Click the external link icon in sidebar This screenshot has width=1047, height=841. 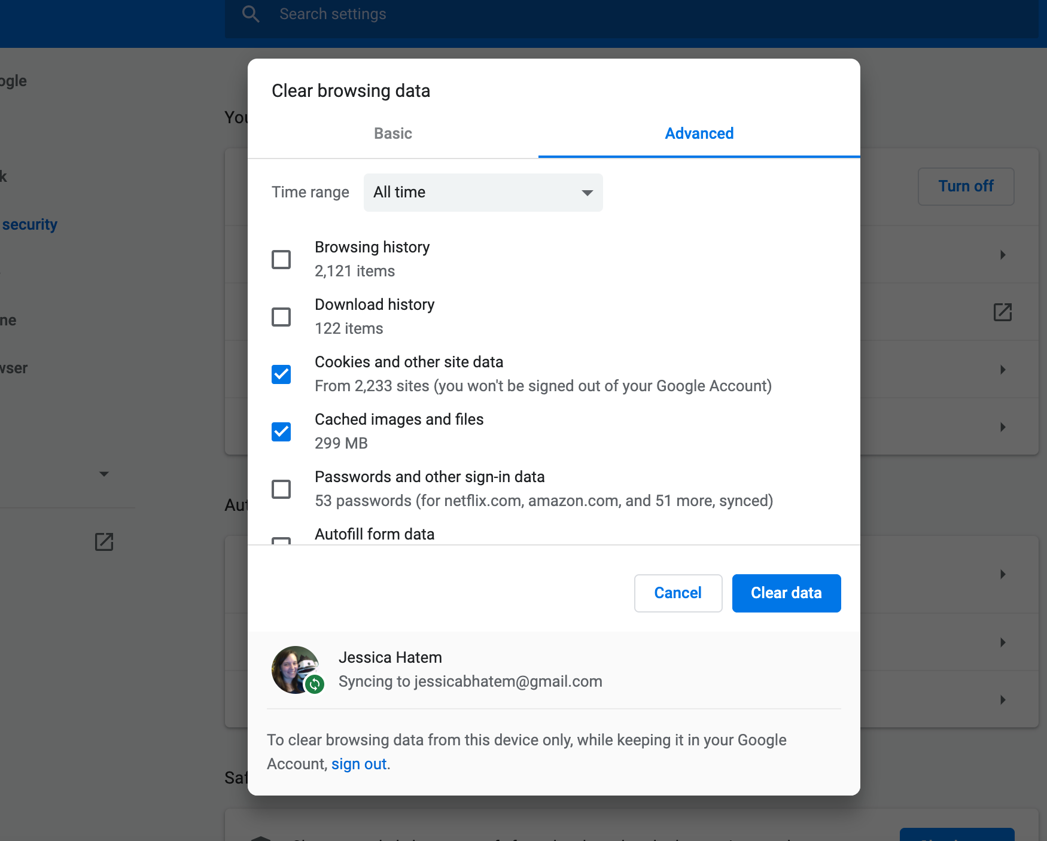[104, 542]
